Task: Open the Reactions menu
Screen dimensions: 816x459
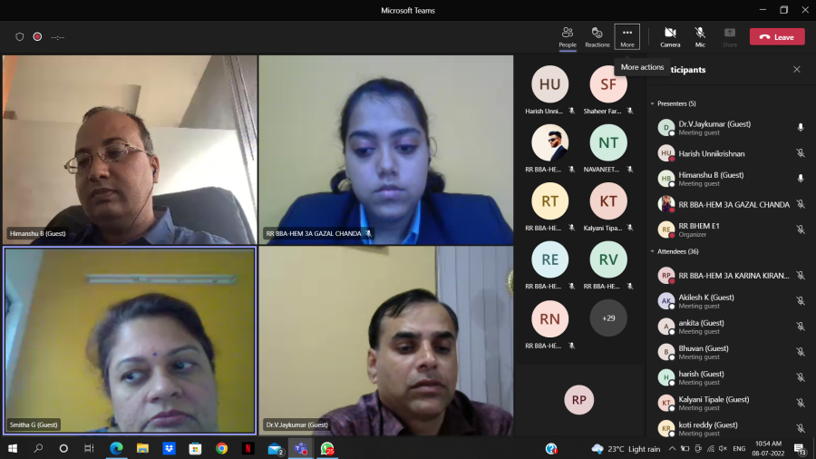Action: (x=597, y=36)
